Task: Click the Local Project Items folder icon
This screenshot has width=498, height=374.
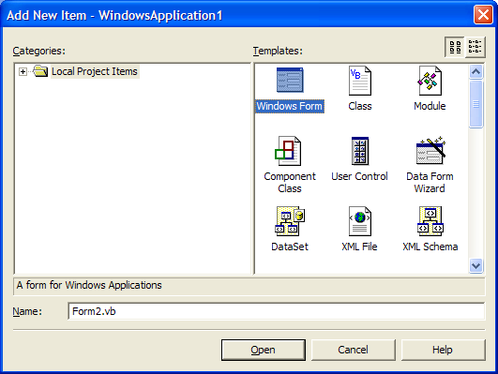Action: click(40, 71)
